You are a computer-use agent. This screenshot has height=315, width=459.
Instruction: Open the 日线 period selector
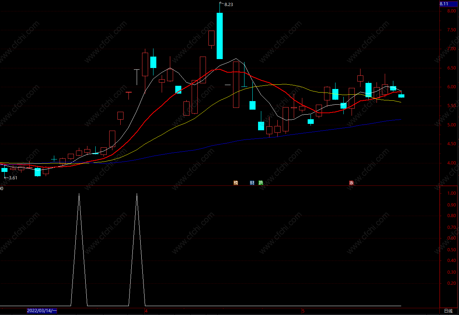click(448, 311)
